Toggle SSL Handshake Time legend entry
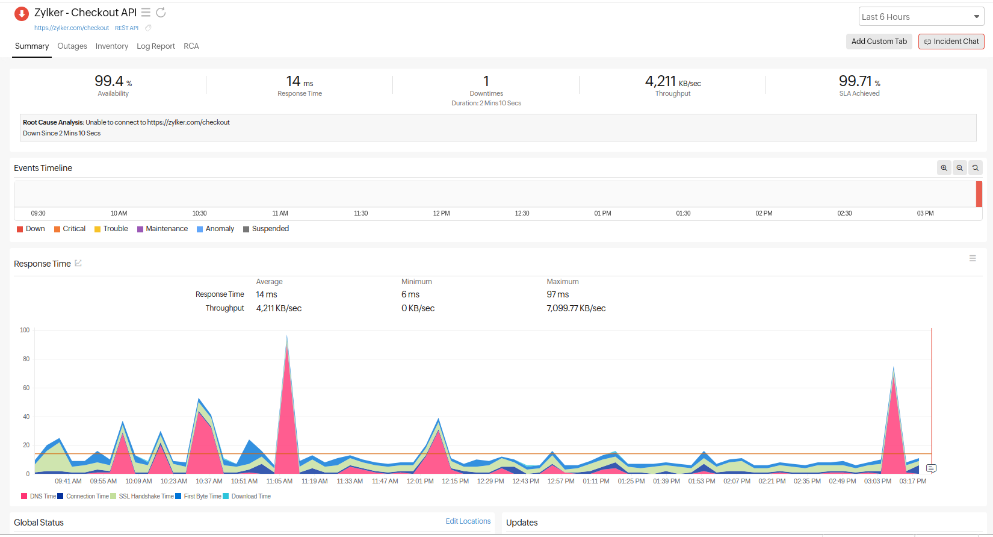 142,496
